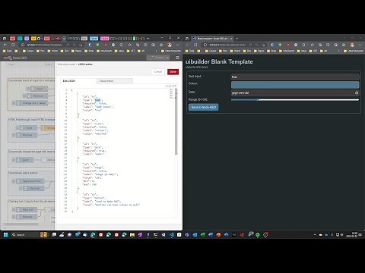Open a new tab in right browser
The height and width of the screenshot is (273, 365).
[x=237, y=39]
